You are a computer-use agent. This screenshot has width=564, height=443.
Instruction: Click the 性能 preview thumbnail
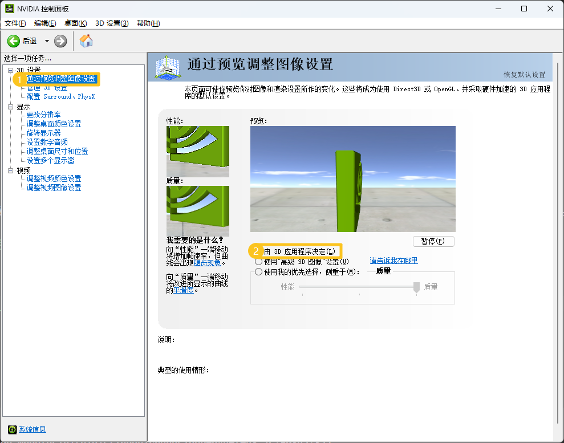(x=198, y=152)
